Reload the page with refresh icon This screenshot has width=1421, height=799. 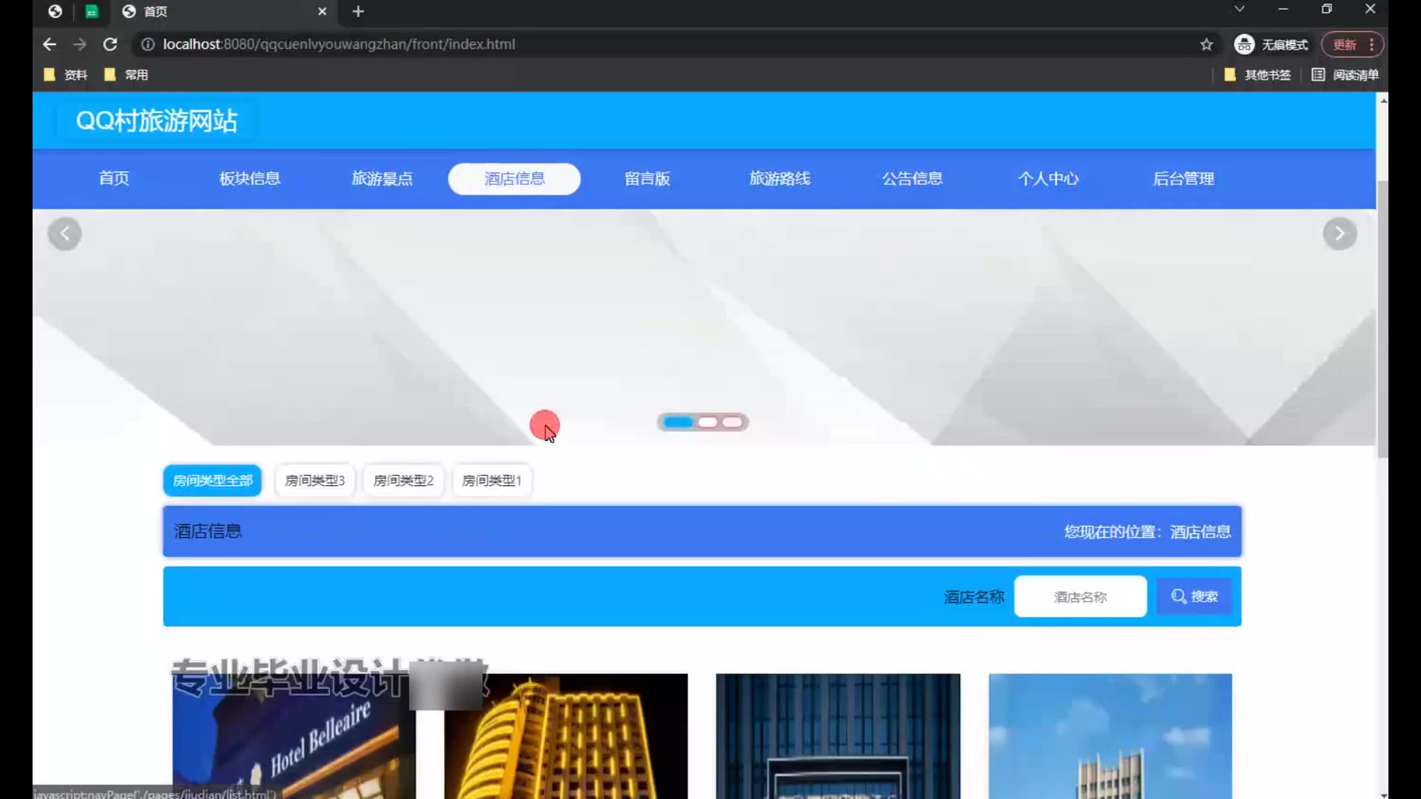[110, 44]
